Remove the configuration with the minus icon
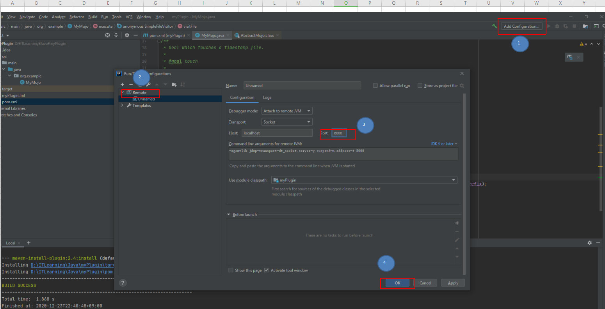 click(131, 85)
